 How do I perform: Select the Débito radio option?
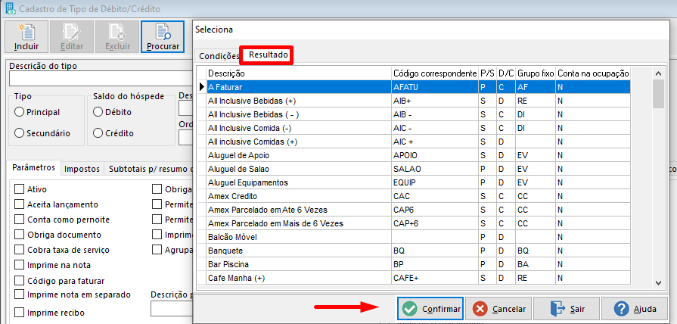[x=113, y=112]
